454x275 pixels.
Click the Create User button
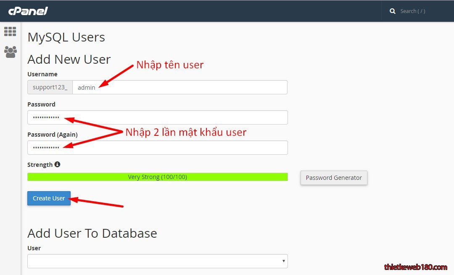tap(49, 198)
